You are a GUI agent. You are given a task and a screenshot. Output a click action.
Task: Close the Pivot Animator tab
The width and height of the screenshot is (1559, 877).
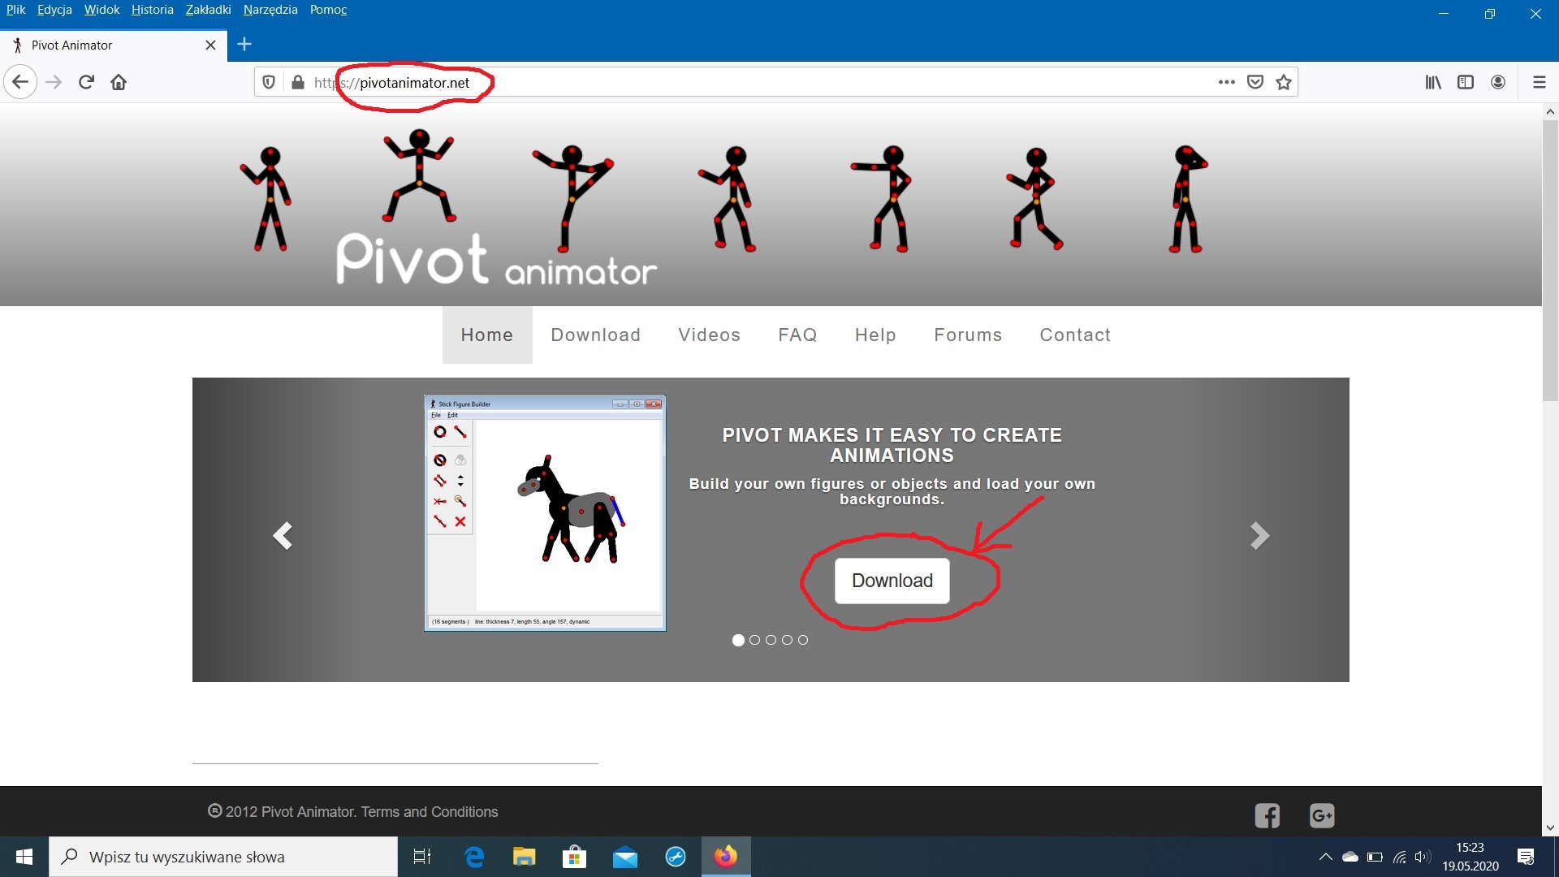point(210,45)
